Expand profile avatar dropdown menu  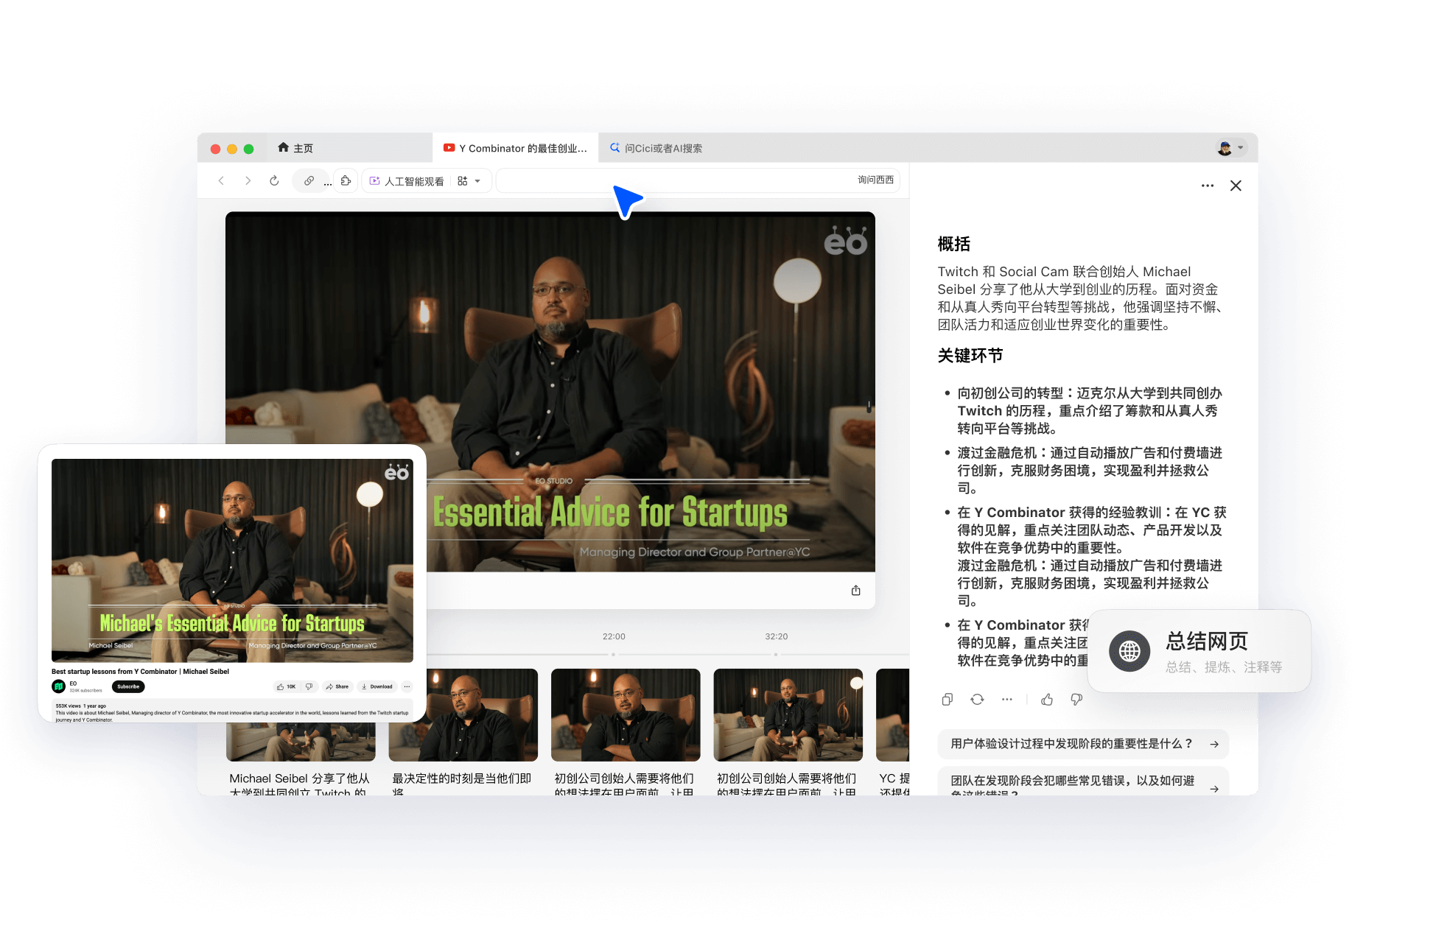[x=1241, y=148]
